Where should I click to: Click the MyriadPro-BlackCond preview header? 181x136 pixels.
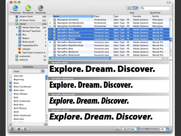109,78
